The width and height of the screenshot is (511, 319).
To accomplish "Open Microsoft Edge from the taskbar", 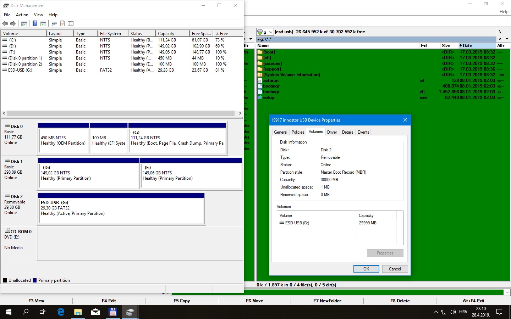I will [x=61, y=312].
